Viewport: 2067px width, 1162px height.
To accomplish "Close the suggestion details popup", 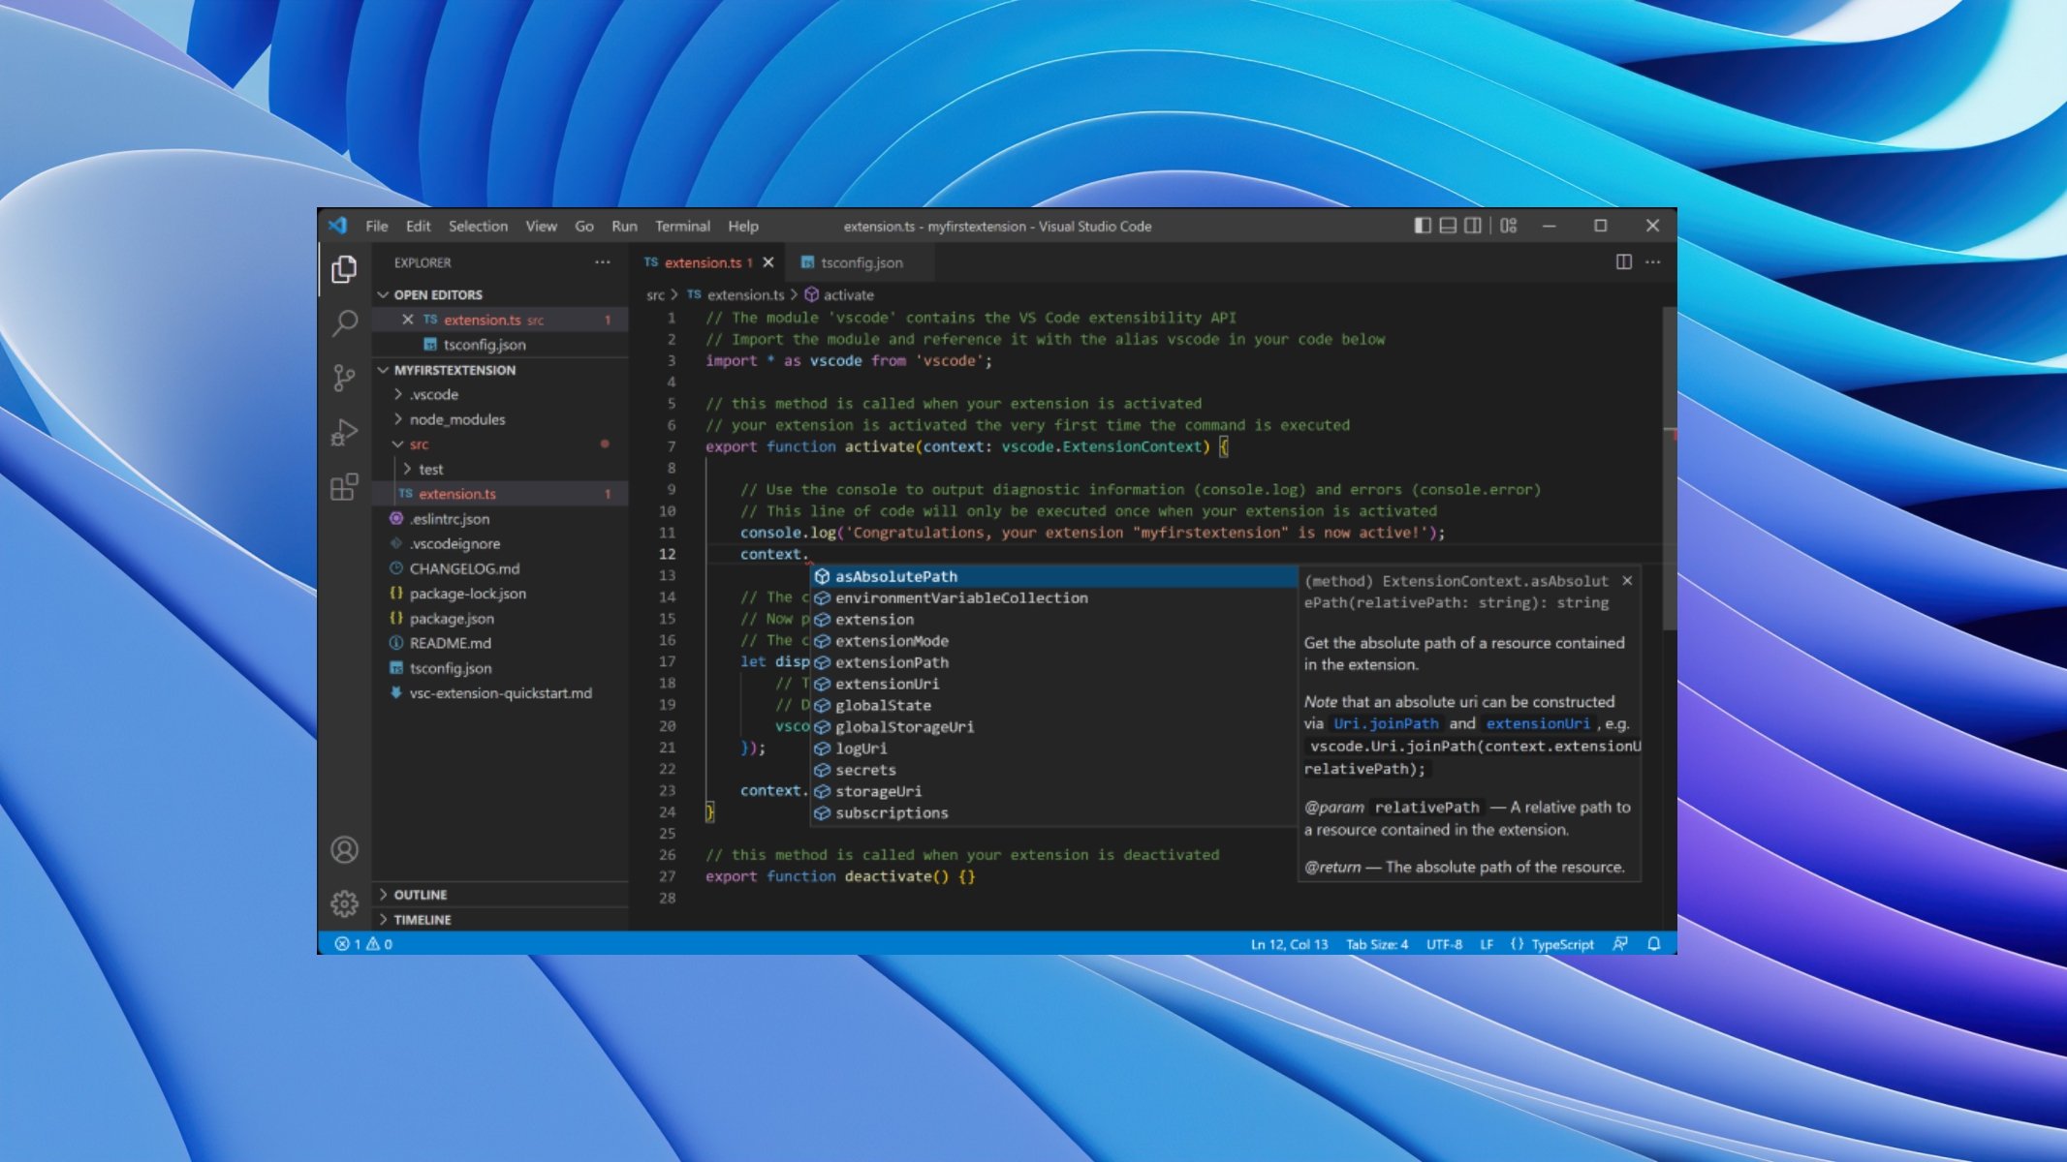I will (x=1627, y=581).
